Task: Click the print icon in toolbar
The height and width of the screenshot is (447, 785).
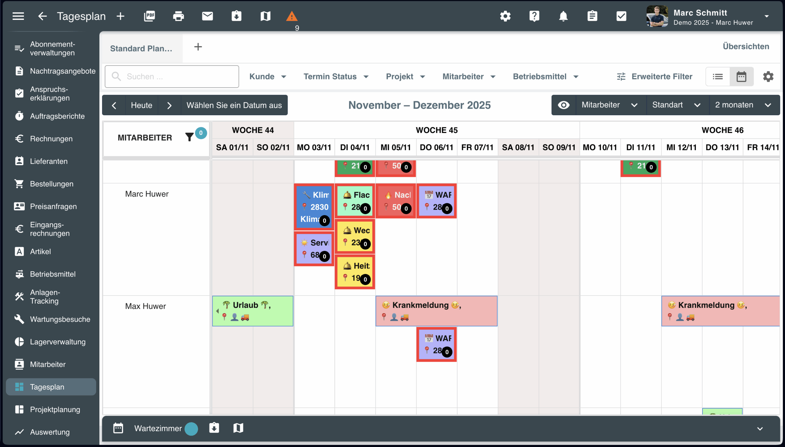Action: coord(178,16)
